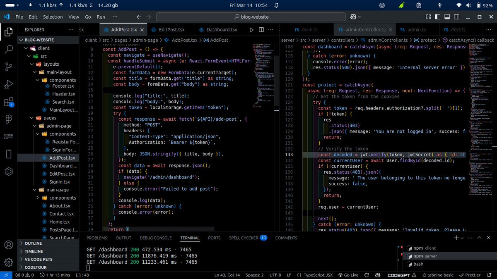Viewport: 497px width, 279px height.
Task: Expand the TIMELINE section
Action: pos(48,251)
